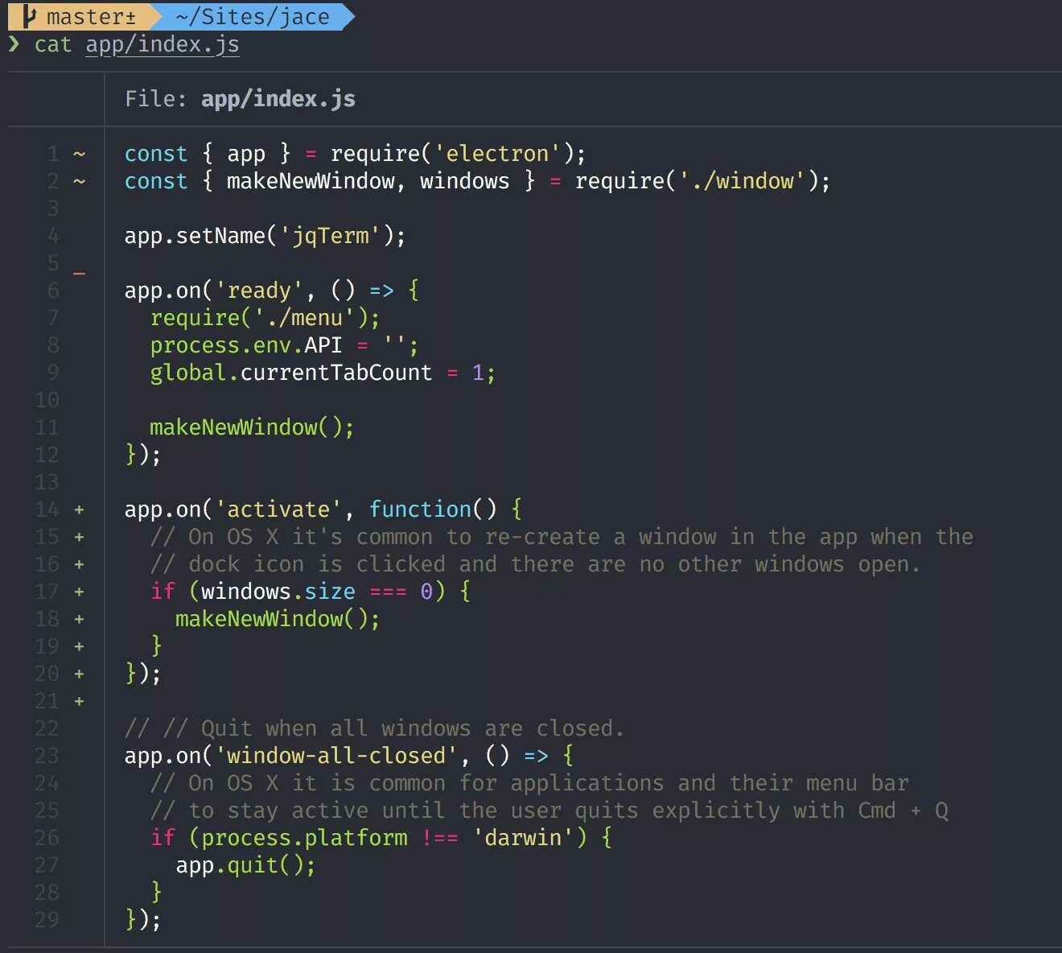The image size is (1062, 953).
Task: Click process.platform on line 26
Action: (304, 838)
